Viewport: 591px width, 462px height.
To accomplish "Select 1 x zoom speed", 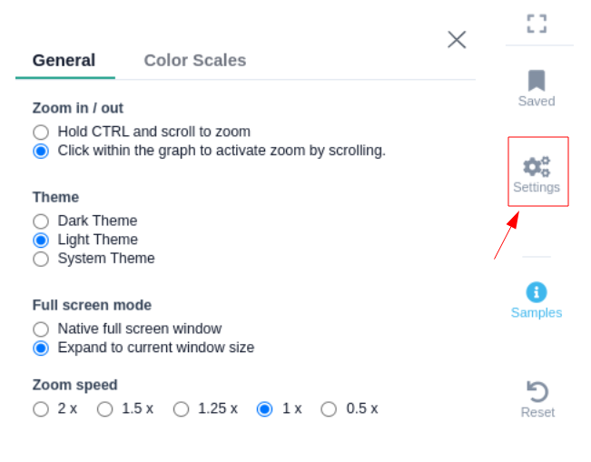I will point(264,409).
